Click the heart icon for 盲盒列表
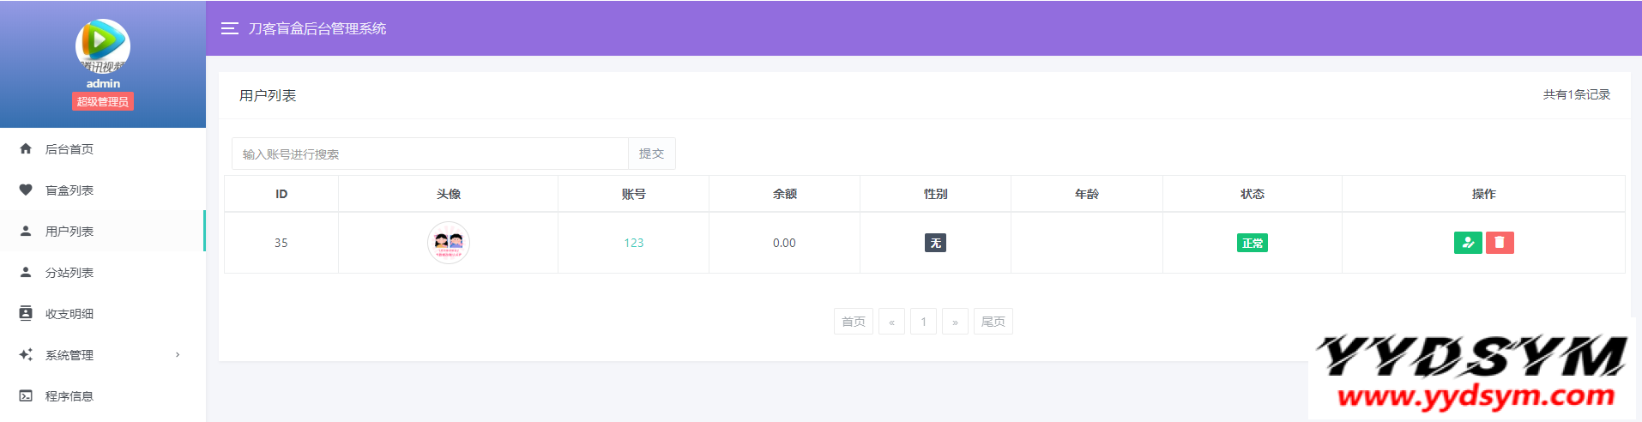This screenshot has height=422, width=1642. [x=26, y=190]
